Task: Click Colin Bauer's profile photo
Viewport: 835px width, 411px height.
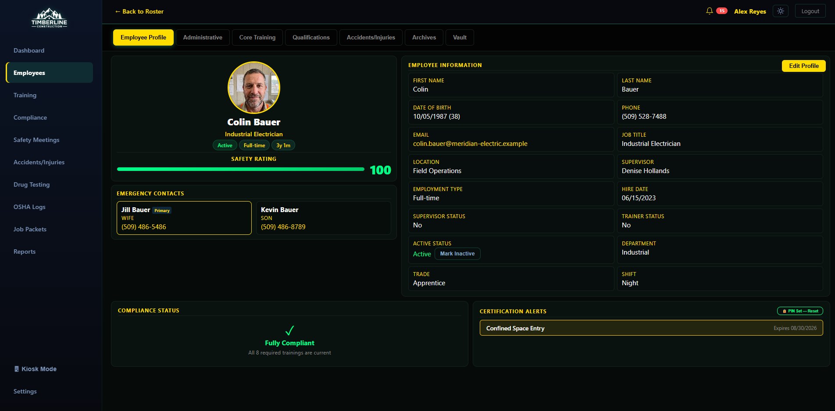Action: click(254, 88)
